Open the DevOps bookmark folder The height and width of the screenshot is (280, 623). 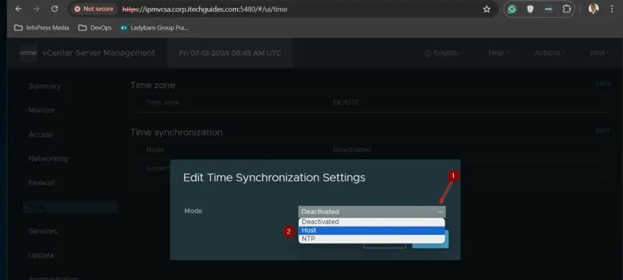pos(95,28)
